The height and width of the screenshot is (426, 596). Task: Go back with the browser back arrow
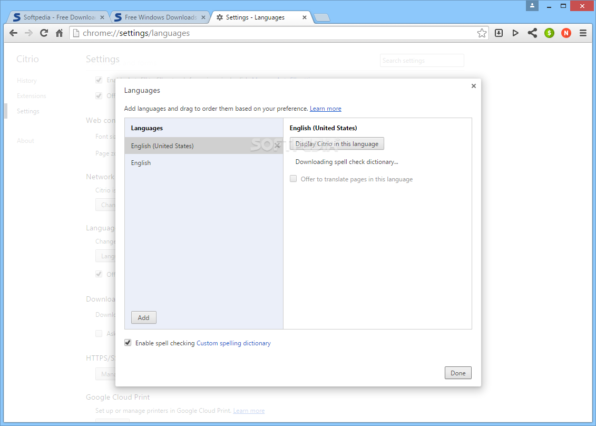click(x=13, y=33)
